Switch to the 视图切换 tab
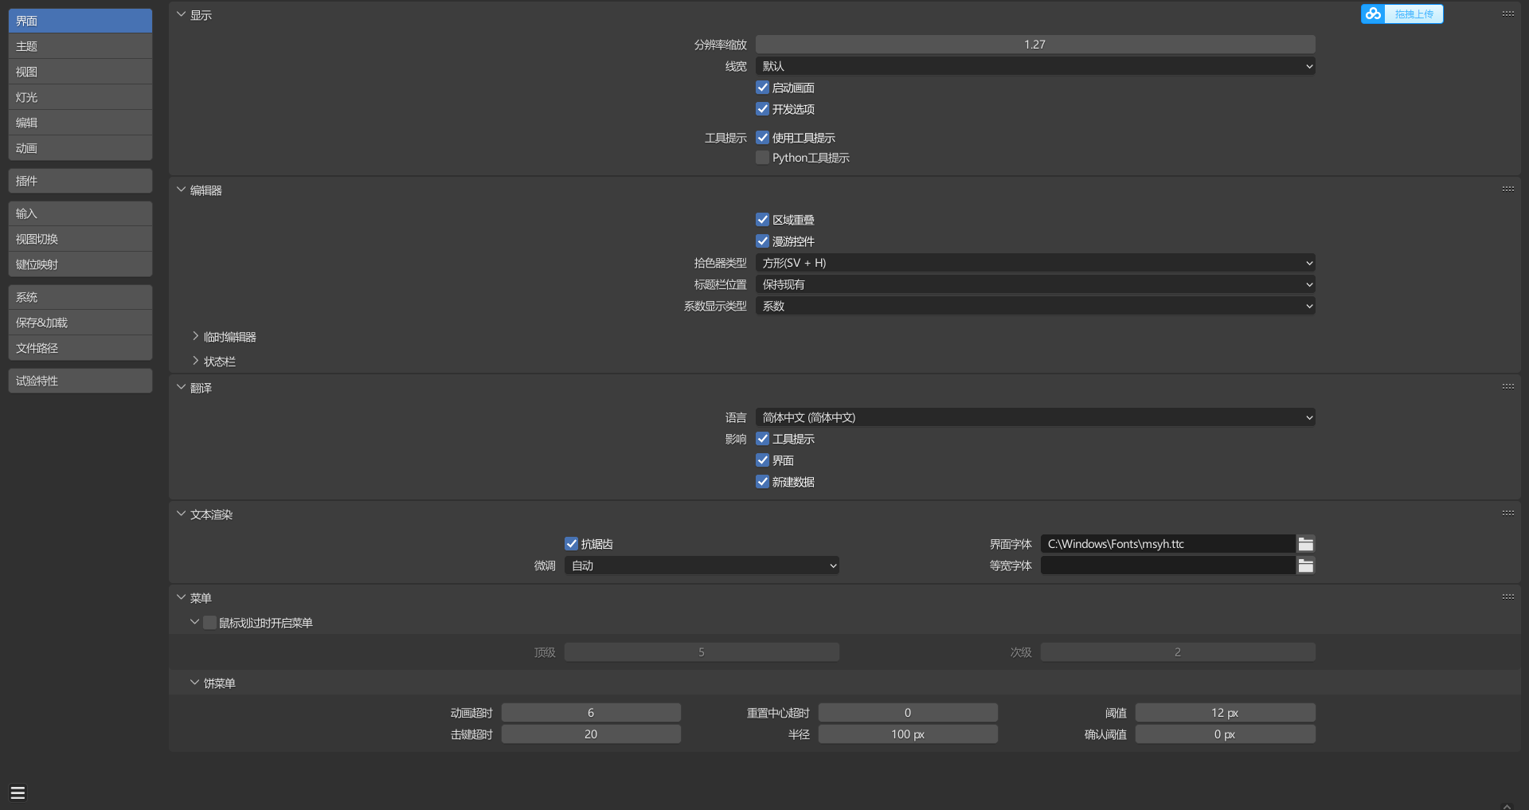 [x=80, y=239]
